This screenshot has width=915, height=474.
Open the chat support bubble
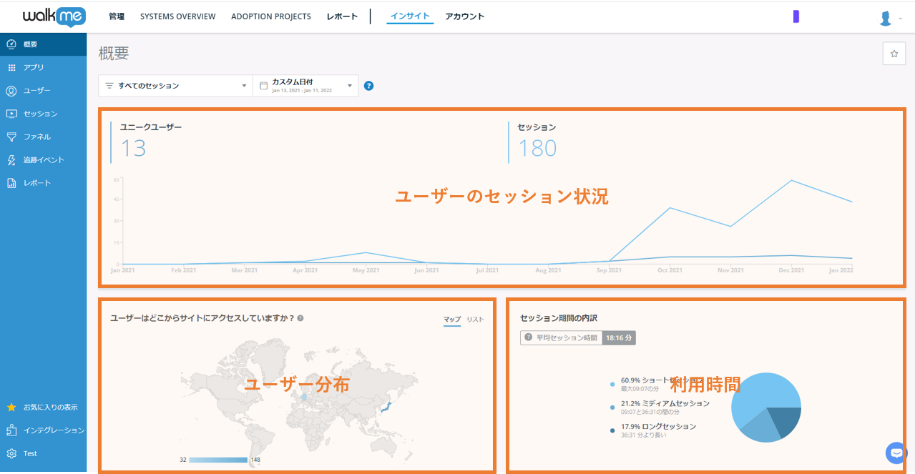[896, 453]
